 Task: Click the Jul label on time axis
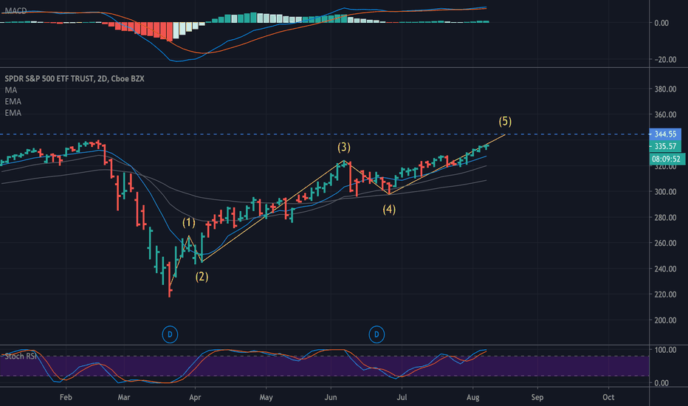pyautogui.click(x=402, y=397)
